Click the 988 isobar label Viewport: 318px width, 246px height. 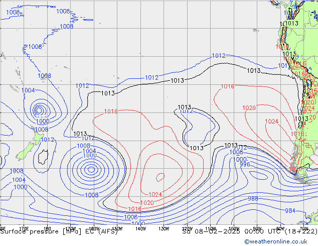click(x=253, y=198)
